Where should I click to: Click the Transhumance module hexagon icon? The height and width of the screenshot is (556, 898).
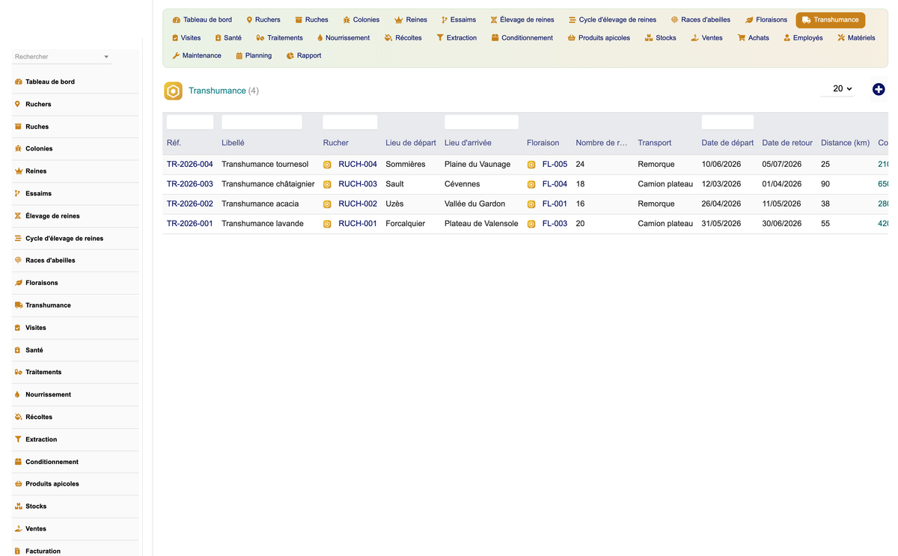pos(173,91)
